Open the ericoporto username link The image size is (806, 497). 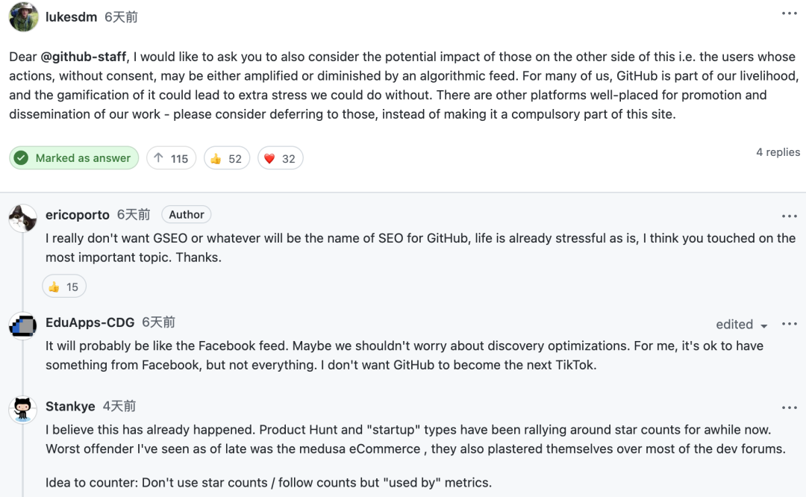(78, 215)
